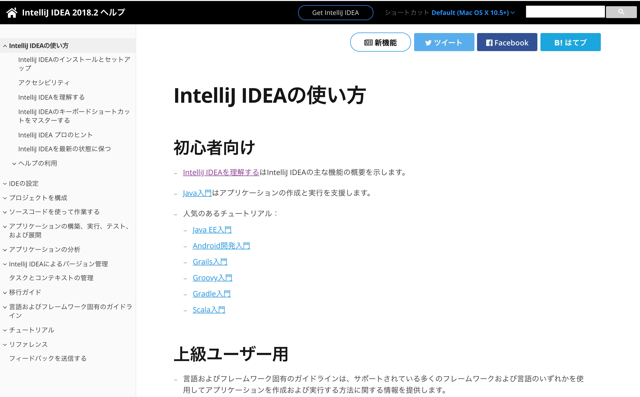The image size is (640, 397).
Task: Share via the Facebook button
Action: pos(507,42)
